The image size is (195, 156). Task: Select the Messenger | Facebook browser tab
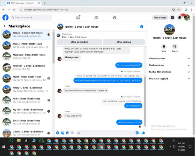[23, 3]
